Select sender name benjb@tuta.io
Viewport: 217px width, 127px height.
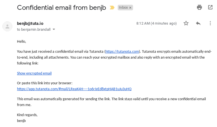30,23
